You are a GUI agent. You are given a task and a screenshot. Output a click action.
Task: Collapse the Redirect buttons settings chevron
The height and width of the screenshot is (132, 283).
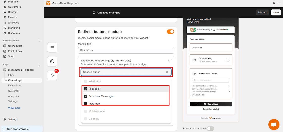[169, 61]
